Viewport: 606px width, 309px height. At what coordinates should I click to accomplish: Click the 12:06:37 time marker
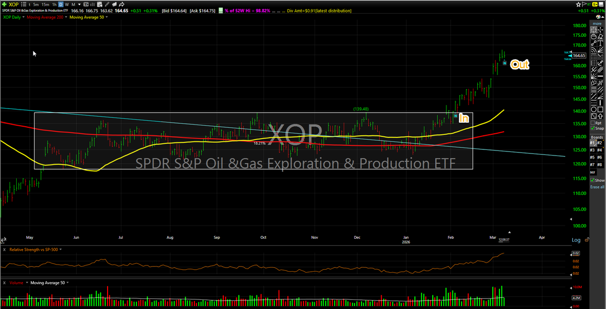pos(504,239)
